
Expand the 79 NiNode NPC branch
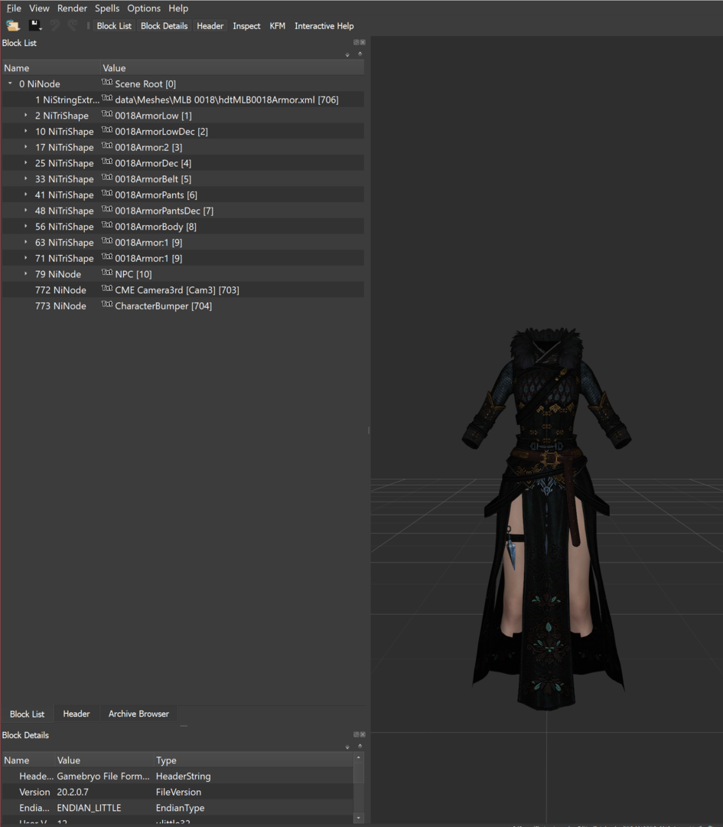[26, 273]
